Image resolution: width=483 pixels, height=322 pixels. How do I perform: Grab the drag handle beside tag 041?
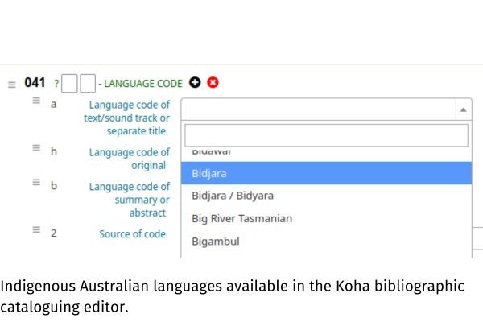tap(12, 85)
